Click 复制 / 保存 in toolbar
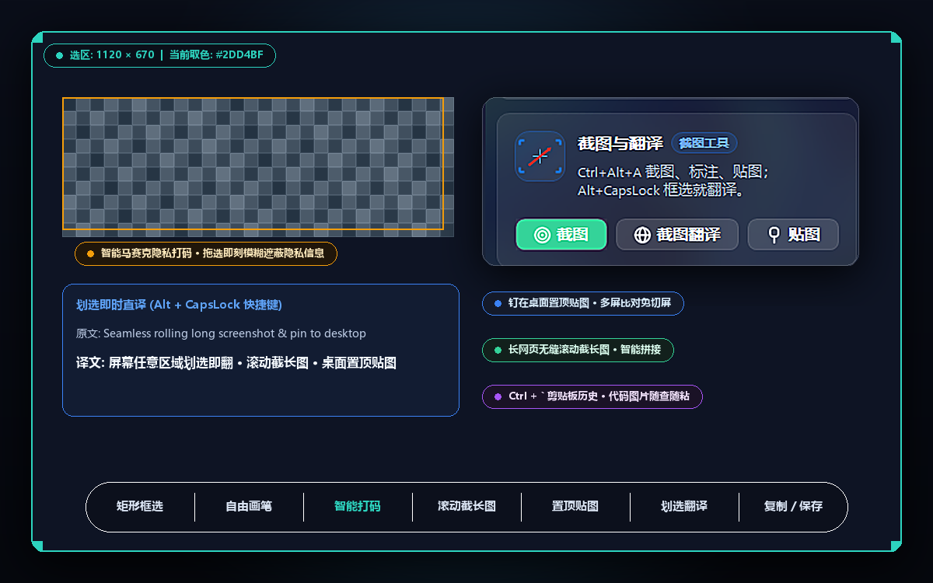Screen dimensions: 933x583 point(793,506)
